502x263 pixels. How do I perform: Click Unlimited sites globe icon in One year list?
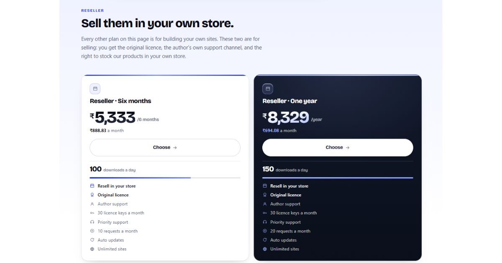265,249
